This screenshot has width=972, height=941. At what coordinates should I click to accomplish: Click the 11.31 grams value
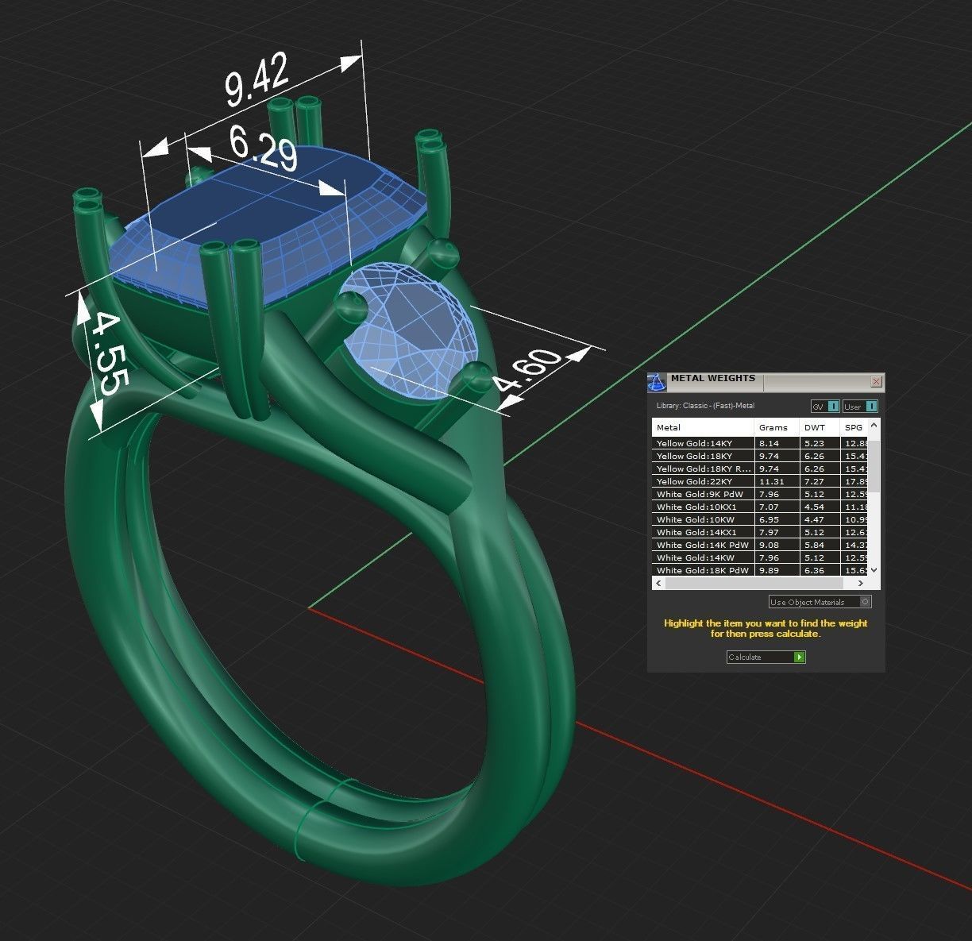(771, 481)
